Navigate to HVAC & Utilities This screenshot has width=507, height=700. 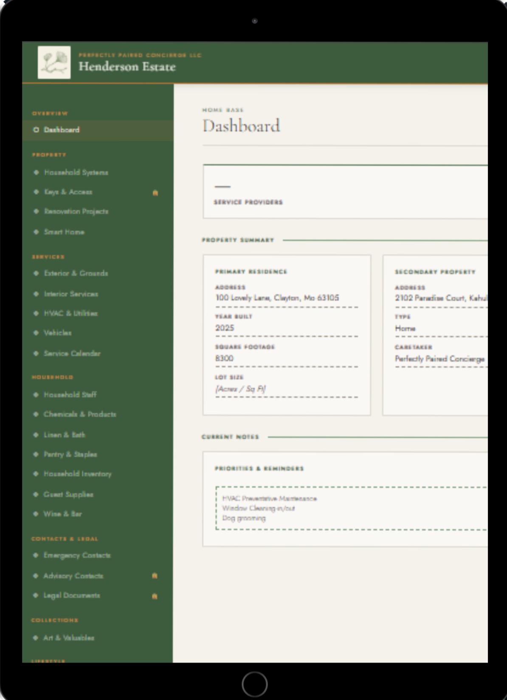(x=70, y=313)
